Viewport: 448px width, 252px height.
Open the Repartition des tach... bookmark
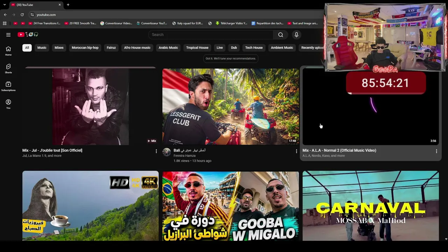(267, 23)
